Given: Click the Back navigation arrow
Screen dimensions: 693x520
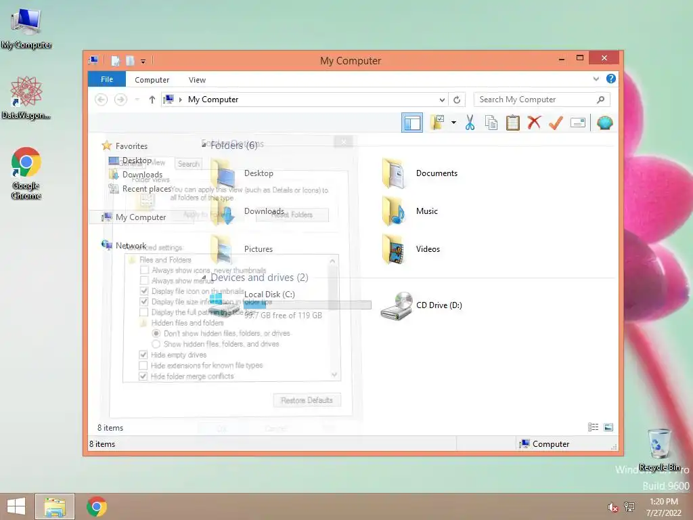Looking at the screenshot, I should point(102,100).
